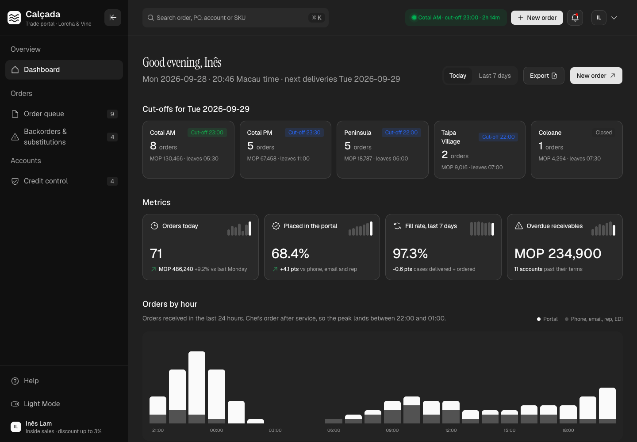Open the Coloane closed route card
This screenshot has height=442, width=637.
pos(577,149)
